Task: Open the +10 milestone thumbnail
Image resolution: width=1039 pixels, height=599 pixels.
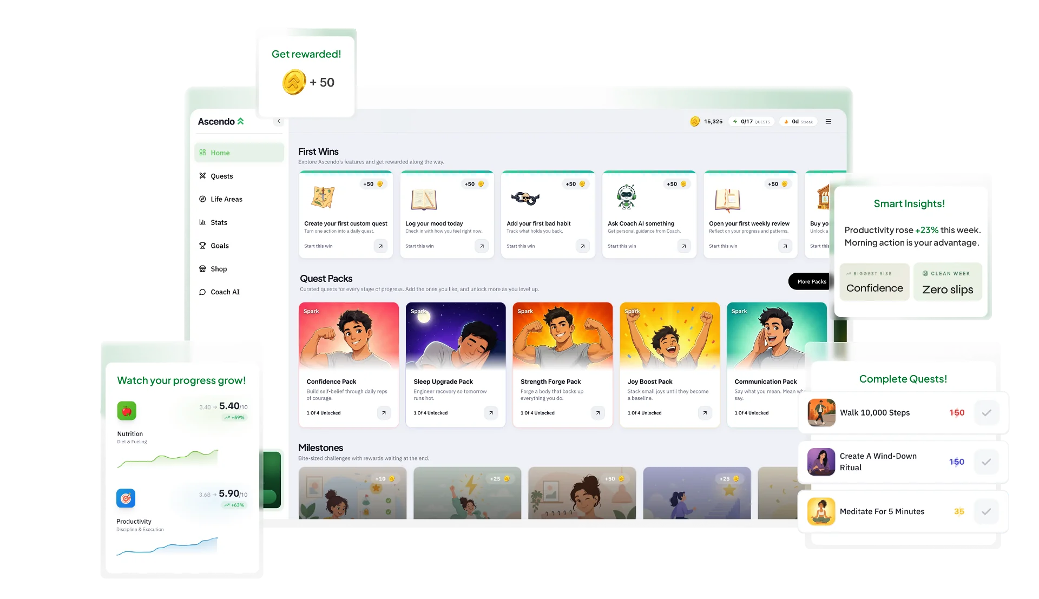Action: [x=352, y=493]
